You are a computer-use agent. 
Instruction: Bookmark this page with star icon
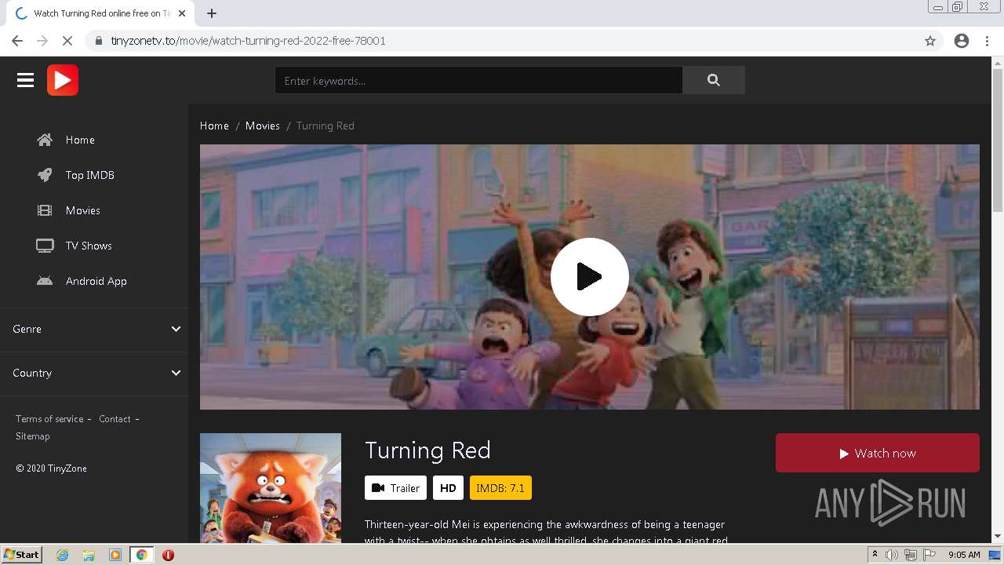[x=930, y=41]
